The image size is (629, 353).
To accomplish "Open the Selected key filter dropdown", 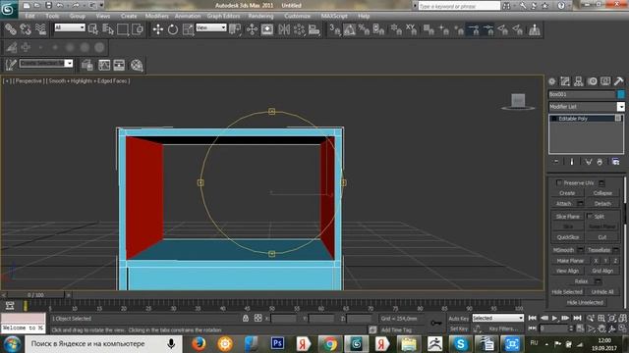I will coord(498,318).
